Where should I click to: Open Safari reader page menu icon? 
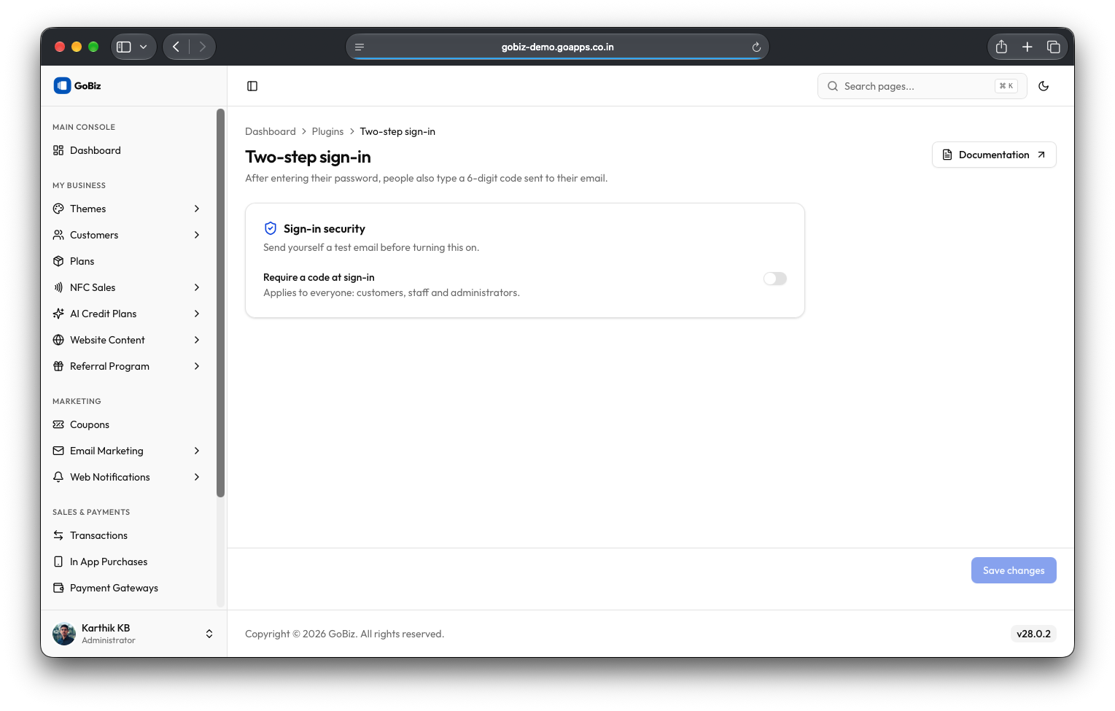(x=360, y=47)
